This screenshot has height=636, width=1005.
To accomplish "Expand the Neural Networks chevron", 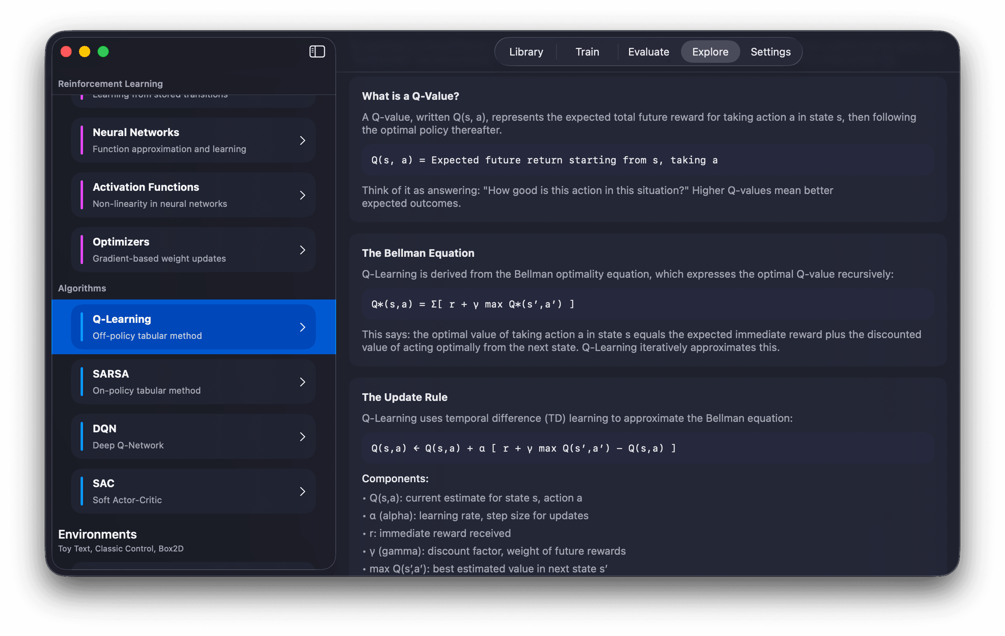I will (303, 140).
